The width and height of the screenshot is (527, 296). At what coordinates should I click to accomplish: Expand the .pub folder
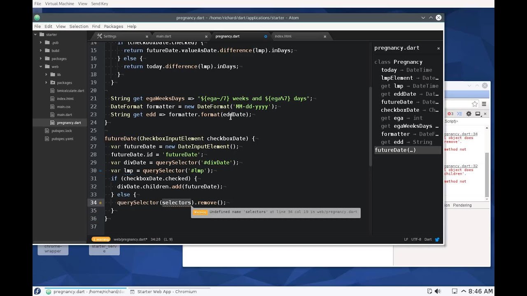pyautogui.click(x=41, y=42)
